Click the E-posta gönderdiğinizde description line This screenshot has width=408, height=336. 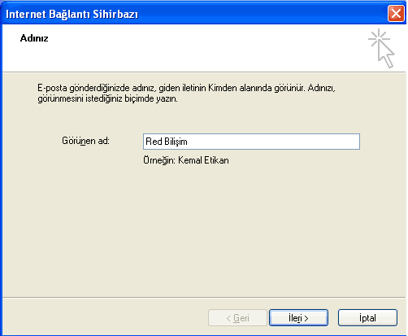click(186, 88)
